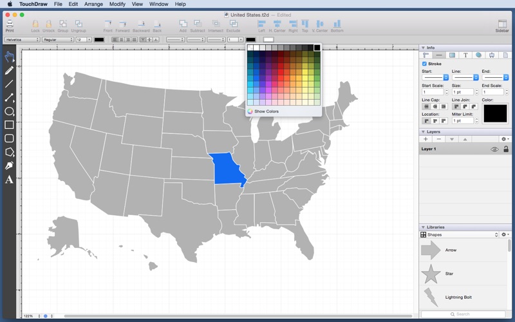This screenshot has width=515, height=322.
Task: Bring selection to Front
Action: pyautogui.click(x=108, y=26)
